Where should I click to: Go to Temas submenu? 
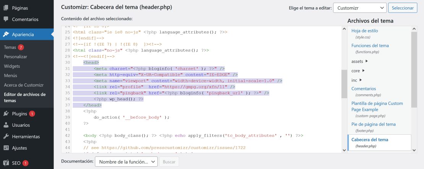(10, 47)
